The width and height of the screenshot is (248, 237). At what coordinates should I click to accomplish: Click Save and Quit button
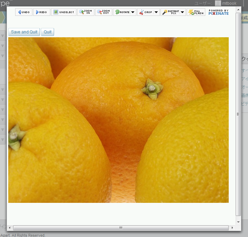pos(24,32)
